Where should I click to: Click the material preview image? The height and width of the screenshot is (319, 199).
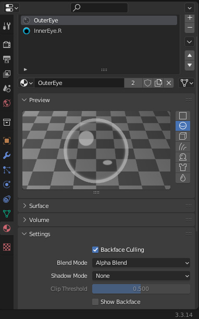96,150
